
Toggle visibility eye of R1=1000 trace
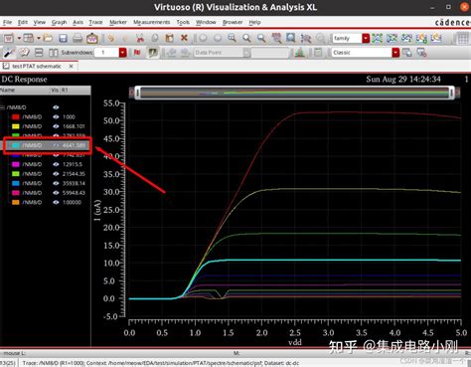click(x=56, y=117)
